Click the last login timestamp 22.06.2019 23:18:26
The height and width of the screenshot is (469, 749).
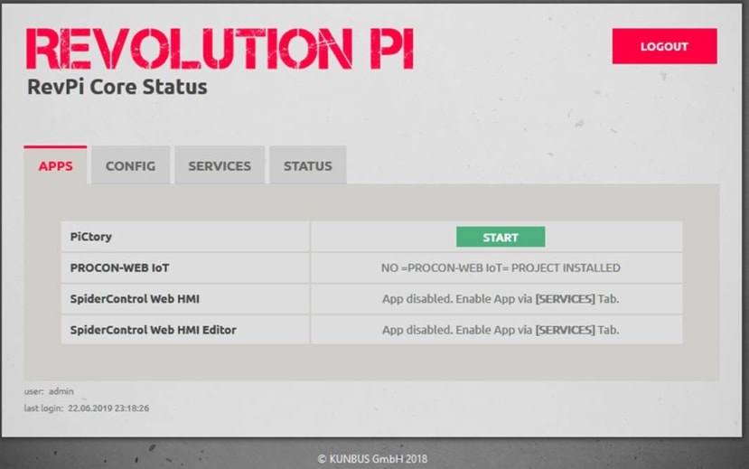coord(108,408)
